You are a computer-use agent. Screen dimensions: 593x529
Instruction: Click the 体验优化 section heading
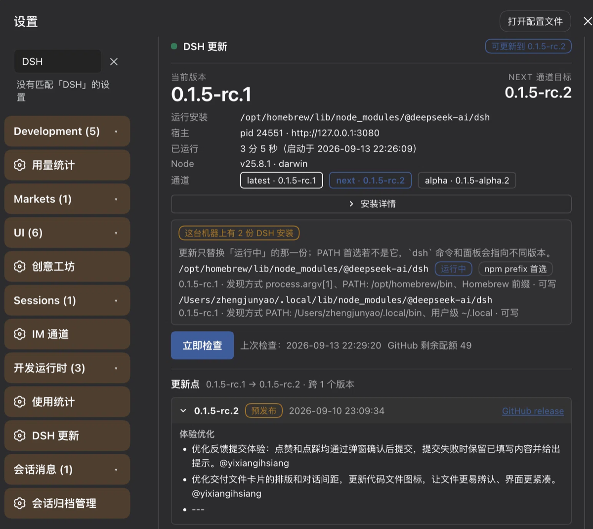click(x=197, y=434)
